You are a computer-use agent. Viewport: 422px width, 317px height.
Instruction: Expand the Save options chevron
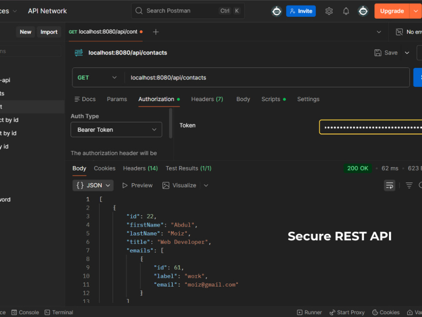[x=407, y=53]
